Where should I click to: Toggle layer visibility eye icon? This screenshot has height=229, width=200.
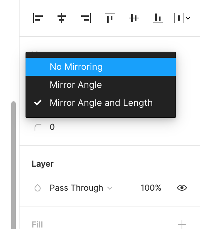pyautogui.click(x=182, y=188)
